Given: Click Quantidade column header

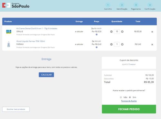Looking at the screenshot, I should tap(117, 22).
